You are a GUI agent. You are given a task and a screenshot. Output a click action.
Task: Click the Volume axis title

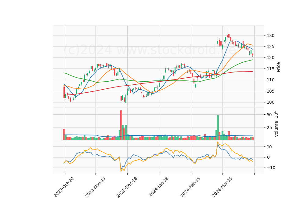click(x=276, y=124)
